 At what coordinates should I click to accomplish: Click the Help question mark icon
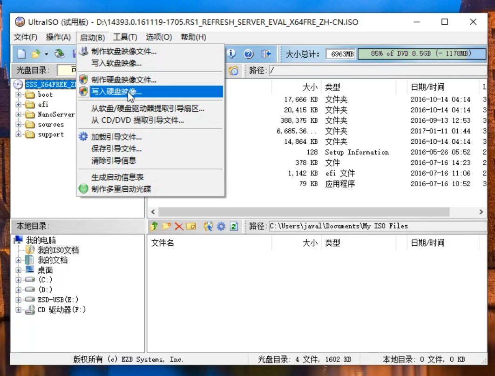(249, 54)
